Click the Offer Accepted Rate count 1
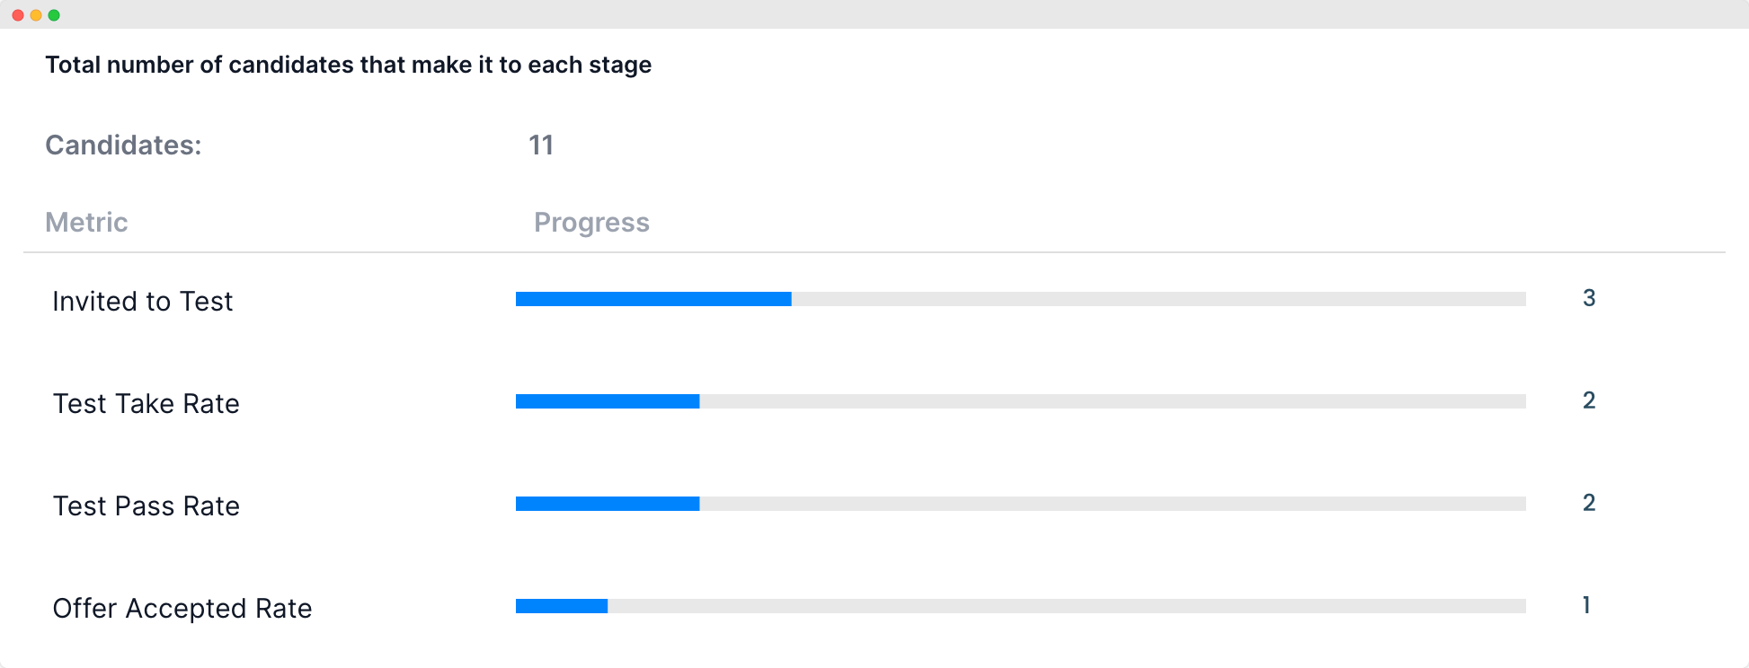The width and height of the screenshot is (1749, 668). [1586, 605]
